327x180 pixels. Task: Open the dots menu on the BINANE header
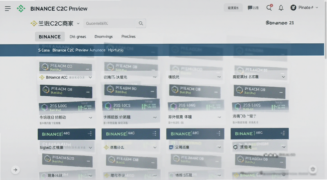pos(283,133)
